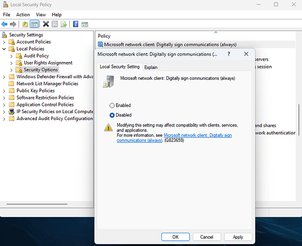
Task: Click the Up one level folder icon
Action: pyautogui.click(x=25, y=24)
